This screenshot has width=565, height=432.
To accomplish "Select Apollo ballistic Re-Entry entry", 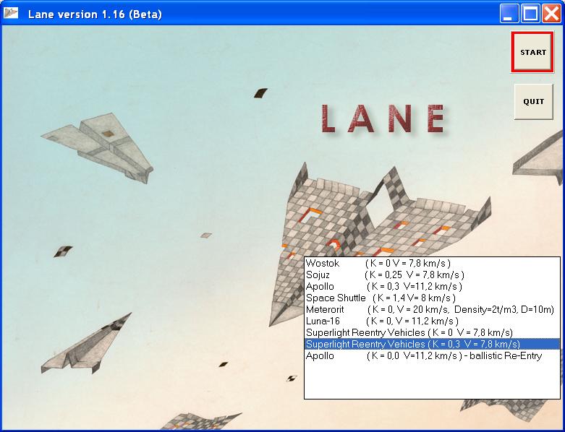I will click(420, 356).
